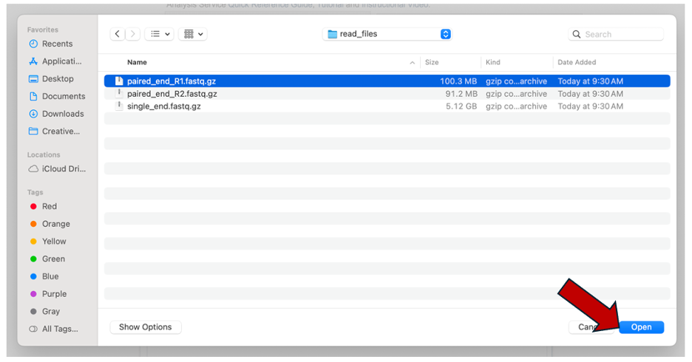Open the Documents sidebar folder

coord(56,96)
